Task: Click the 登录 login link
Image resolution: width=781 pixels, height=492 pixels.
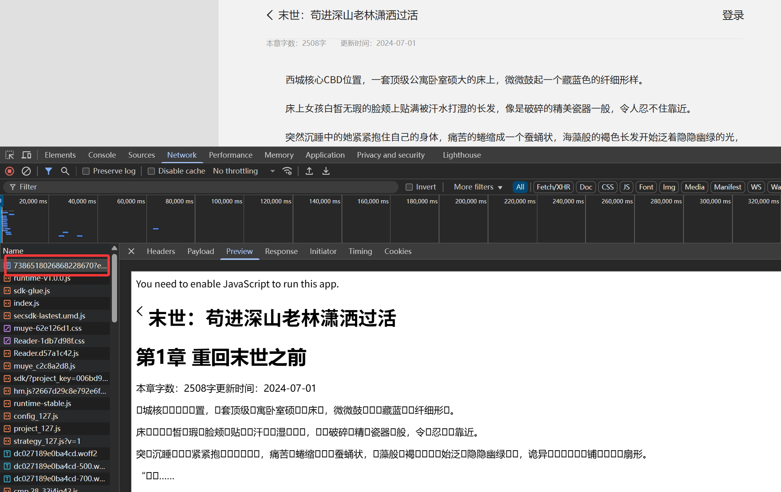Action: tap(733, 15)
